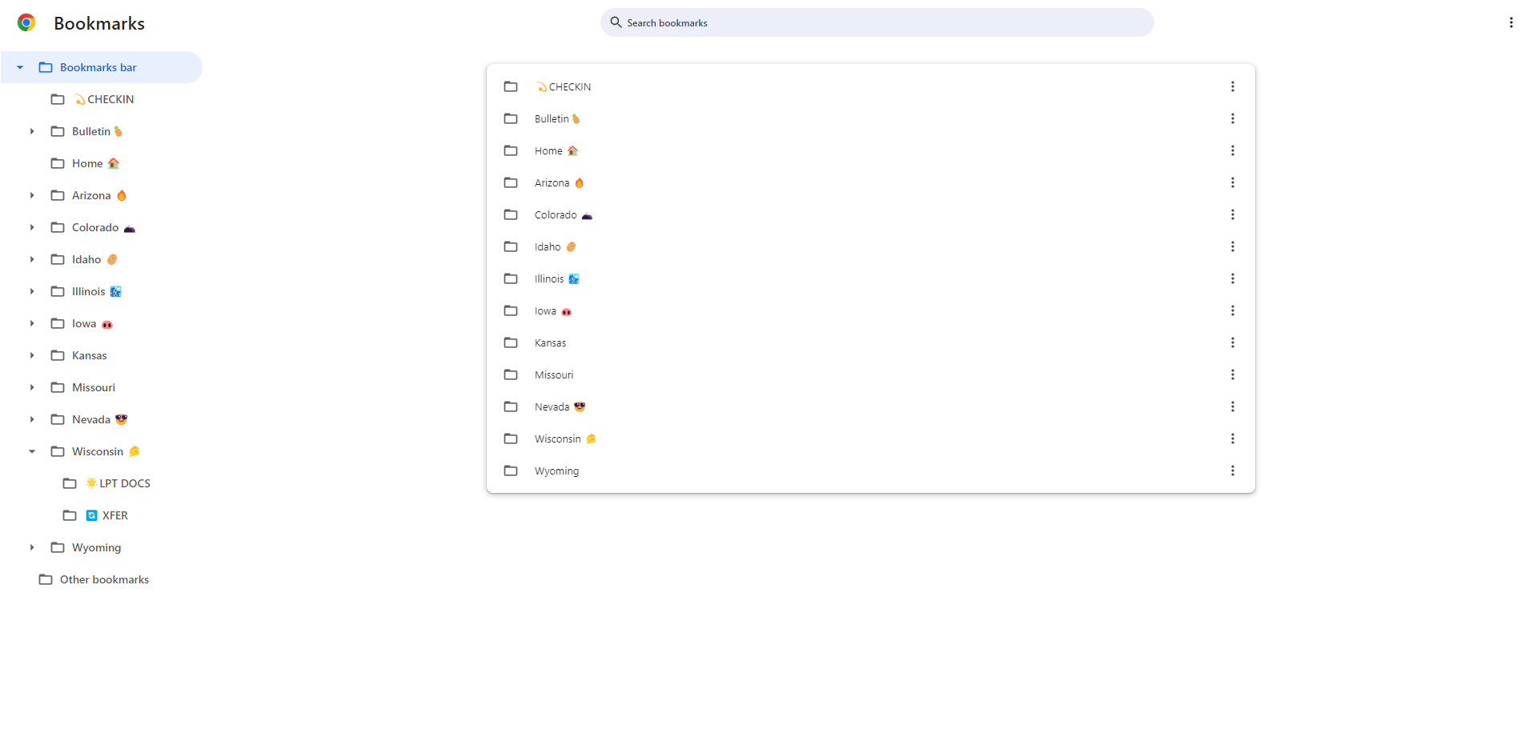Open the three-dot menu on the Illinois row
The width and height of the screenshot is (1537, 729).
click(x=1233, y=278)
